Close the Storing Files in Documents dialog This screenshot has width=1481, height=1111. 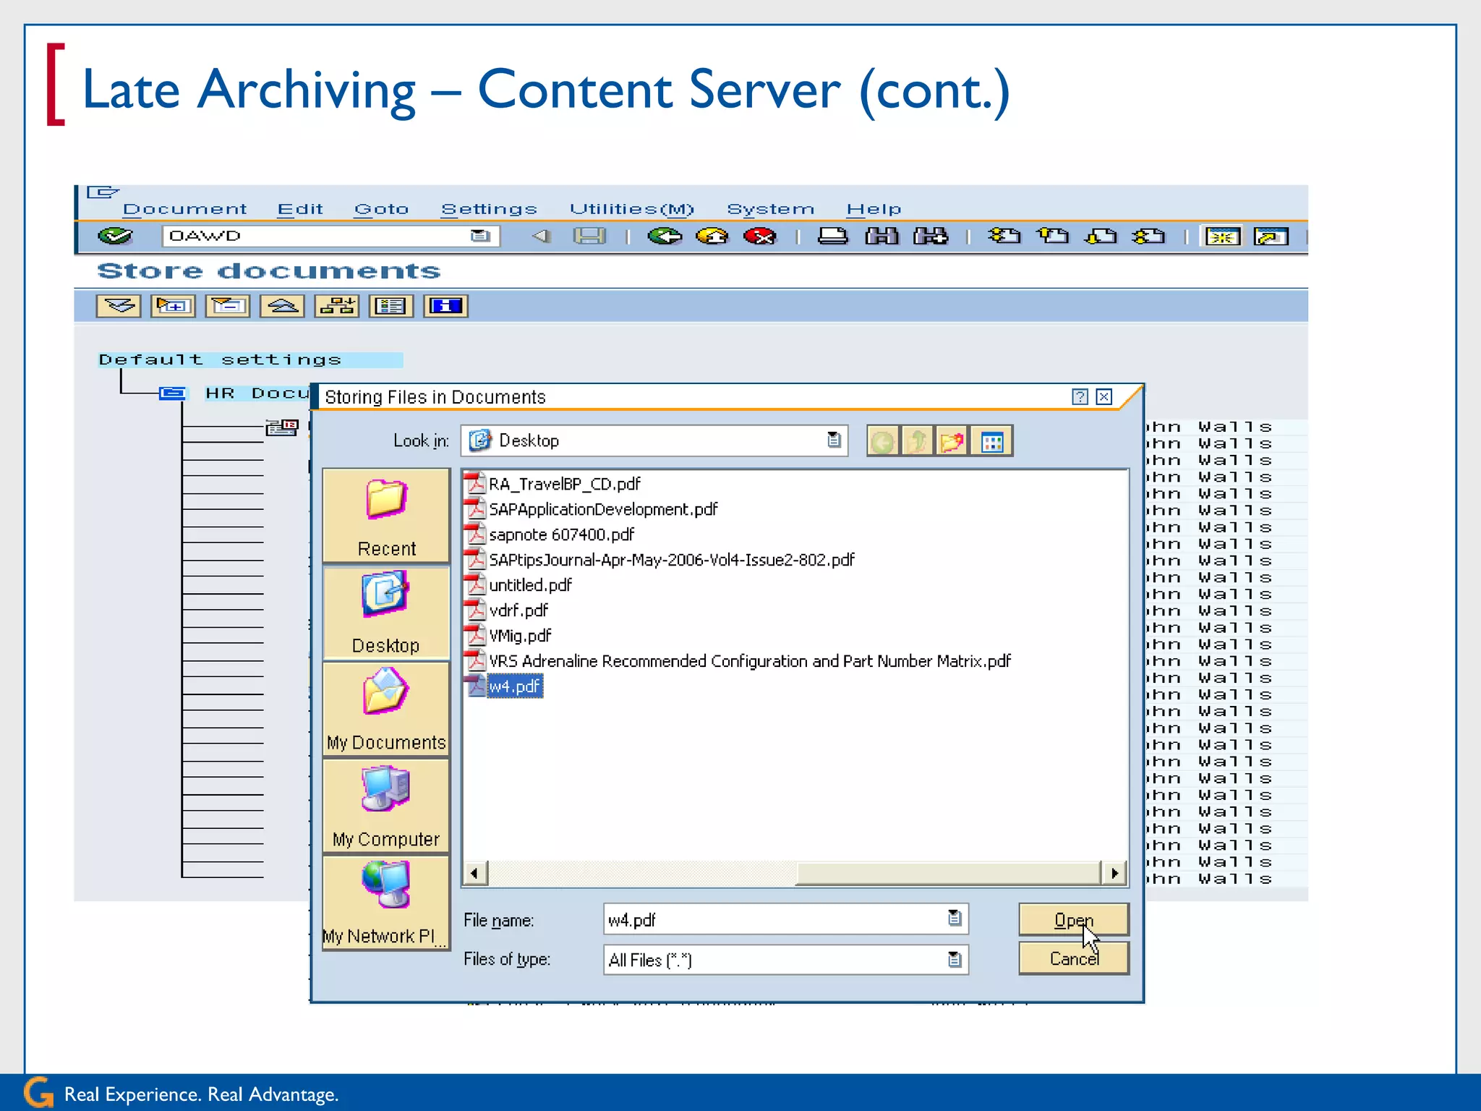click(1104, 396)
